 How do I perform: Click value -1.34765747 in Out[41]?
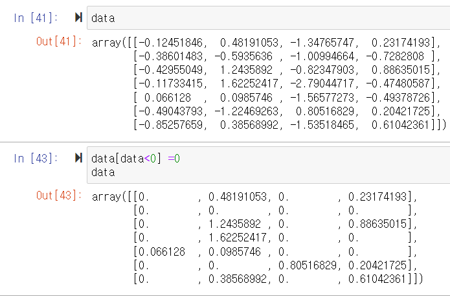(322, 43)
